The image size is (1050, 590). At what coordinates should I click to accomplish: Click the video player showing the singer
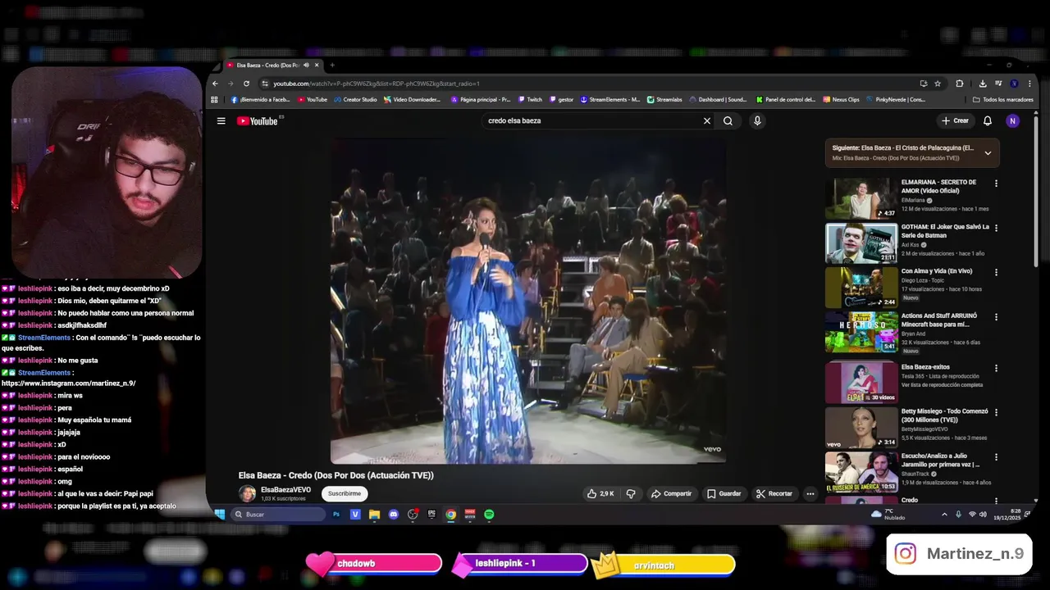[x=528, y=301]
